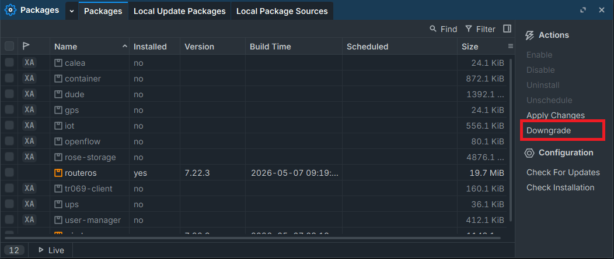Open the column menu icon beside Size
The height and width of the screenshot is (259, 614).
click(x=511, y=46)
